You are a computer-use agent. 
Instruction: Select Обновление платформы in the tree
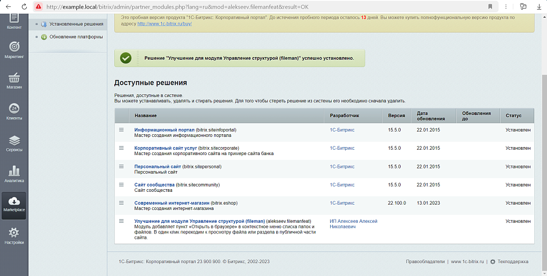(x=76, y=37)
